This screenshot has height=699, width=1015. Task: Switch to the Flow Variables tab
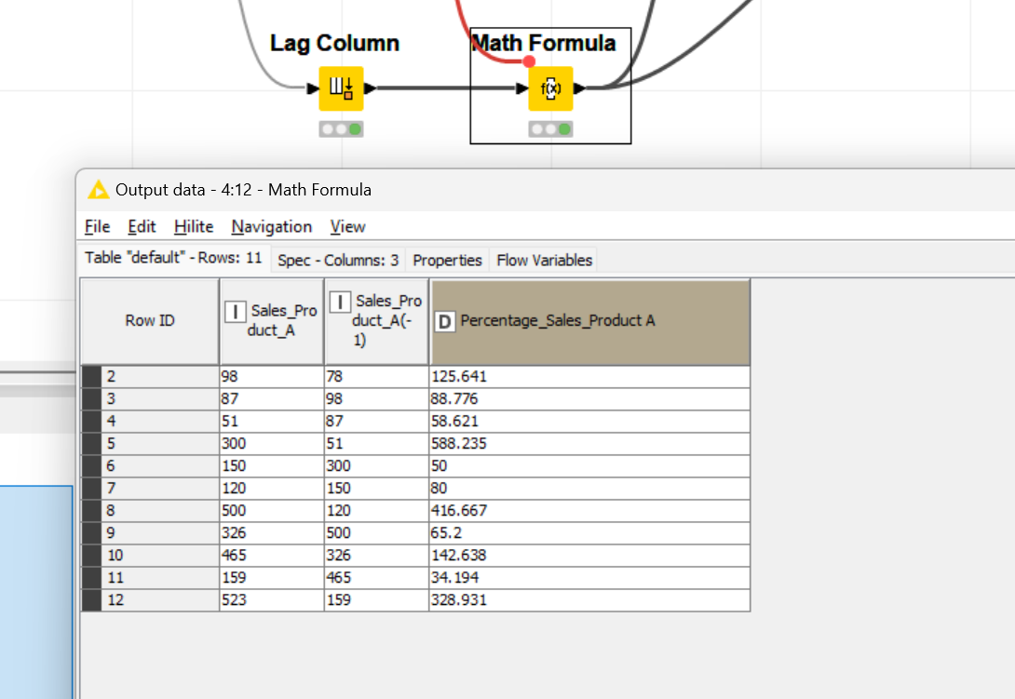[x=545, y=261]
